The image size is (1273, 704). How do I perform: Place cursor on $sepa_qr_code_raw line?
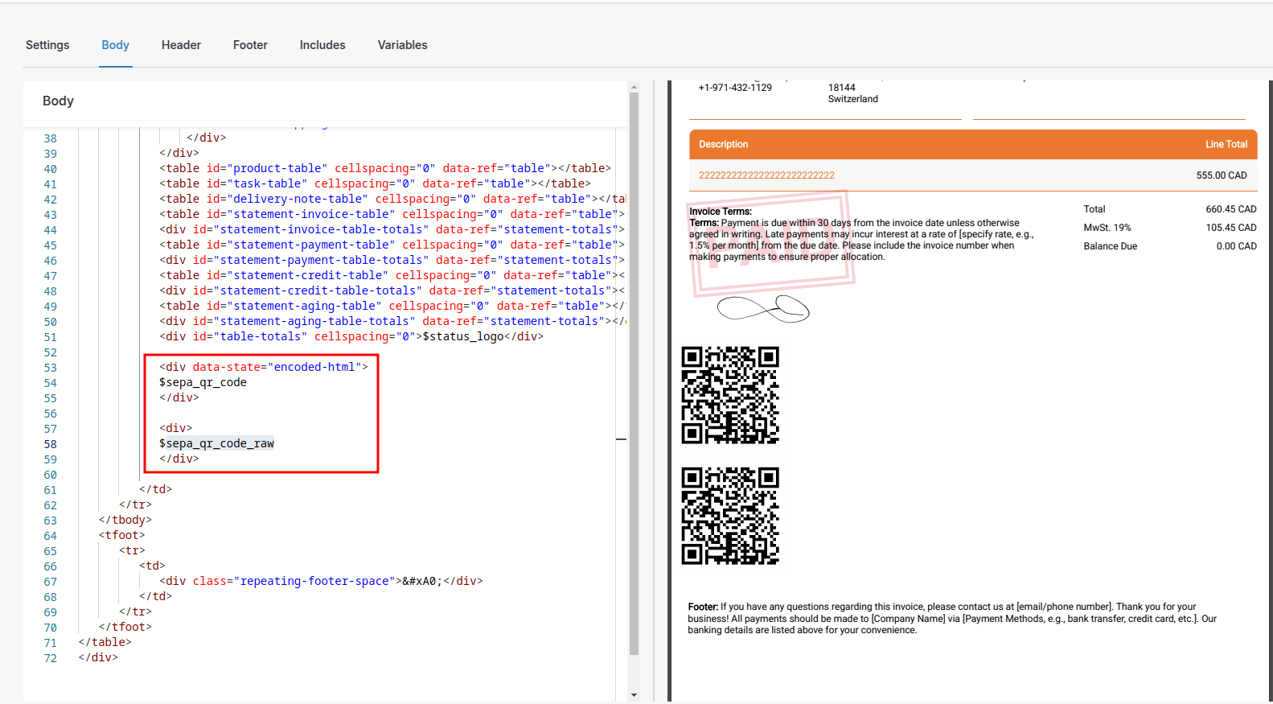click(216, 443)
